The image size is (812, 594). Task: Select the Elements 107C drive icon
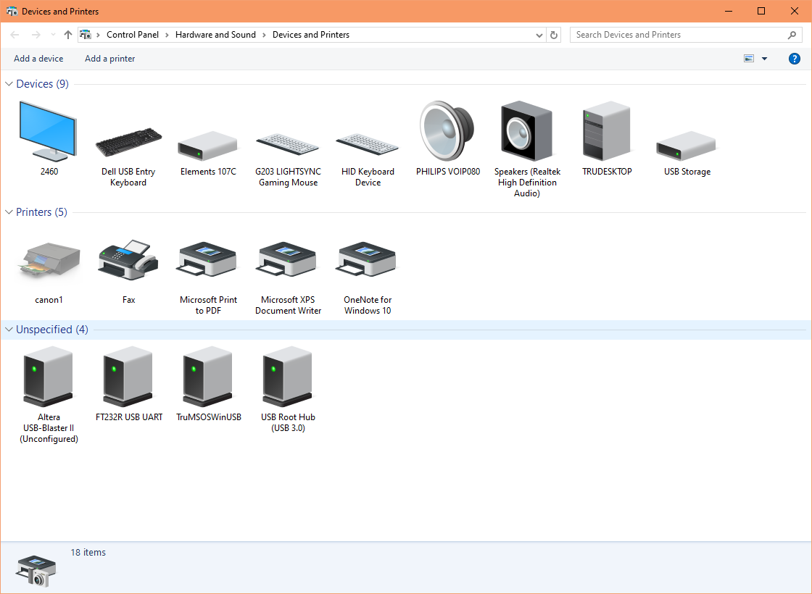click(x=207, y=146)
